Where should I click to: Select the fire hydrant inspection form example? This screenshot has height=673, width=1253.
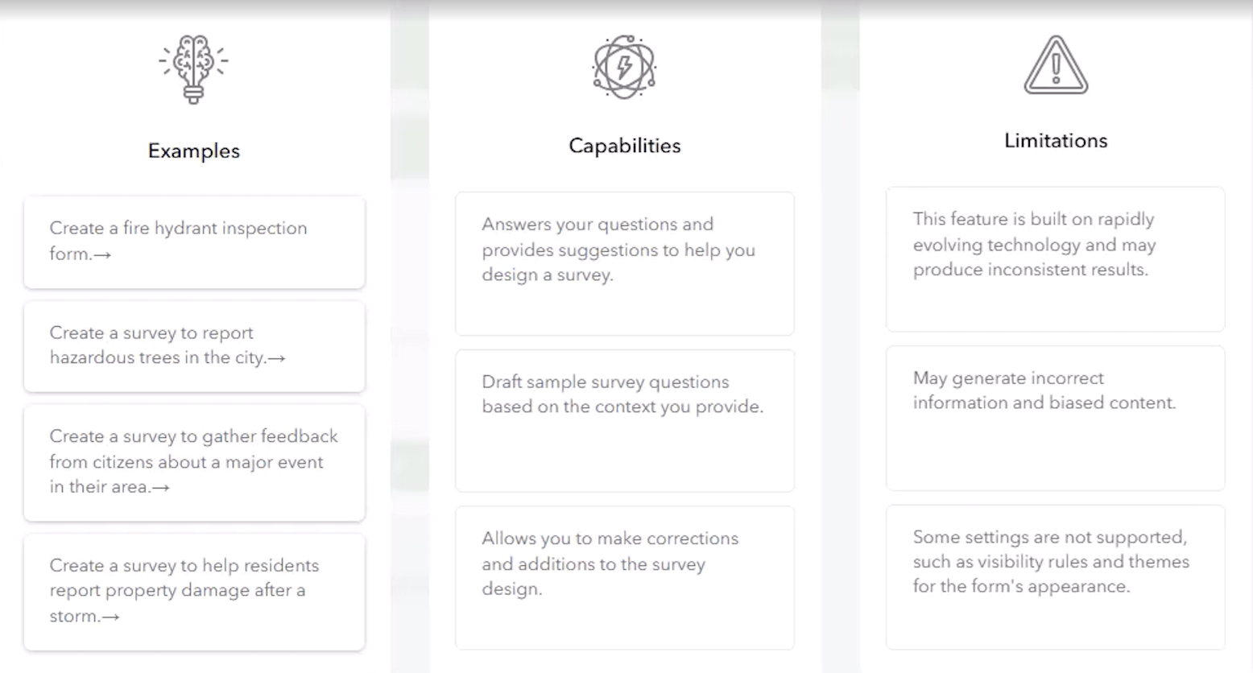[194, 242]
